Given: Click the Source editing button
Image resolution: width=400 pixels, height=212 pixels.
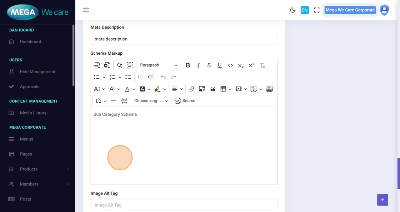Looking at the screenshot, I should point(185,101).
